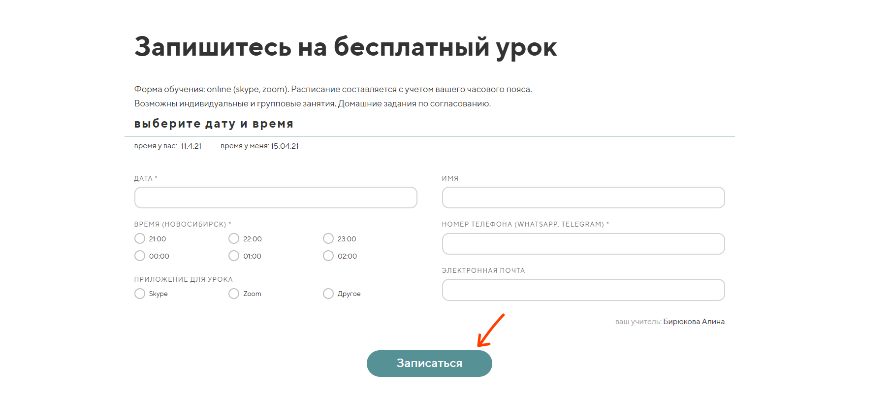This screenshot has height=397, width=892.
Task: Select the 23:00 time slot
Action: [328, 238]
